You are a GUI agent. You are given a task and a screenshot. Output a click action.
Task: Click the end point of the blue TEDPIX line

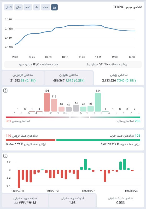[x=135, y=31]
